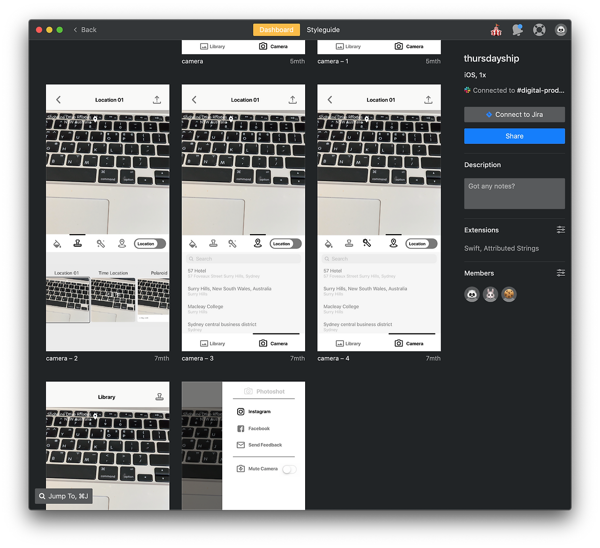Open the Slack channel link #digital-prod...
This screenshot has width=600, height=548.
(540, 90)
